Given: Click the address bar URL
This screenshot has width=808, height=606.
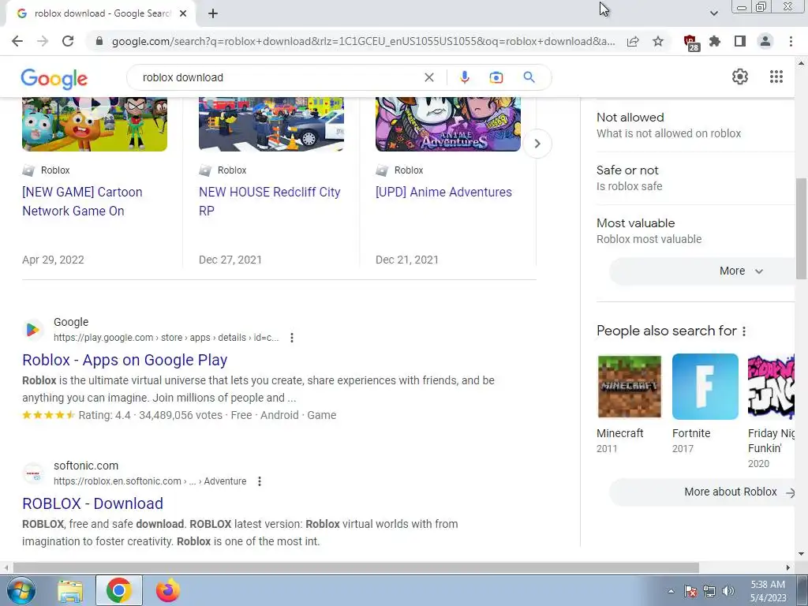Looking at the screenshot, I should coord(363,41).
